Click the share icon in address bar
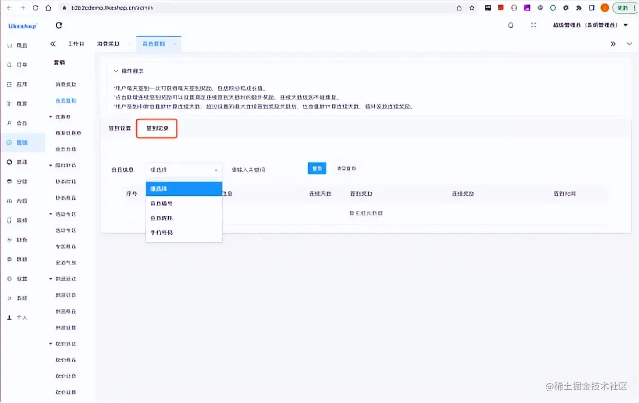 click(459, 8)
